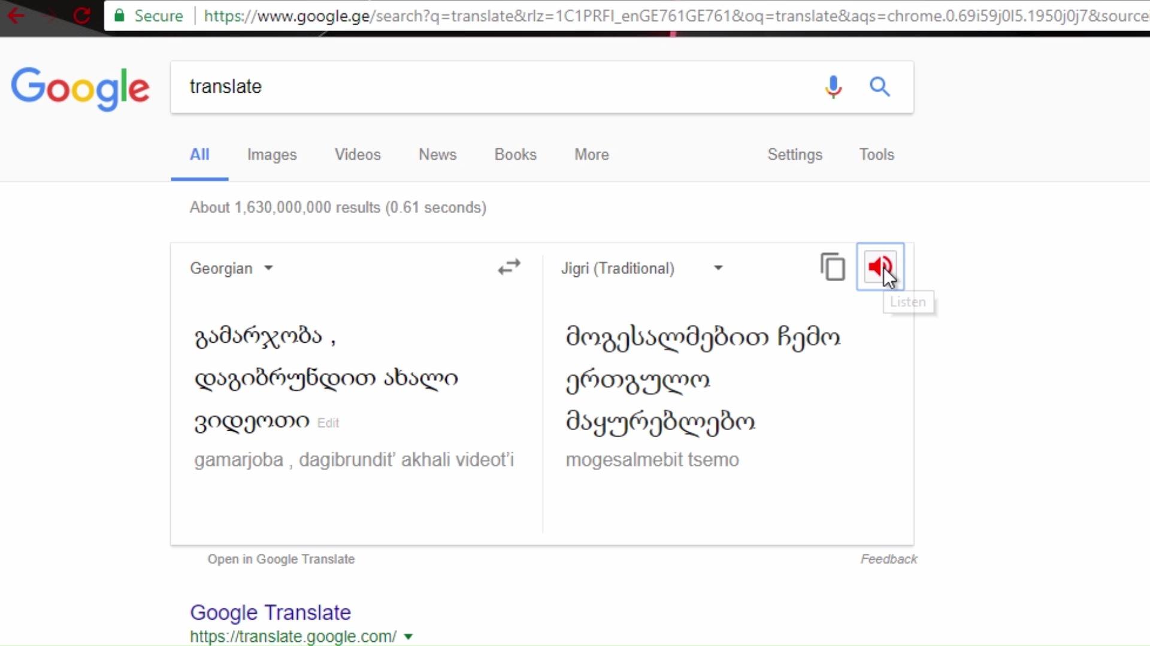Open the Georgian source language dropdown
This screenshot has height=646, width=1150.
[x=232, y=268]
